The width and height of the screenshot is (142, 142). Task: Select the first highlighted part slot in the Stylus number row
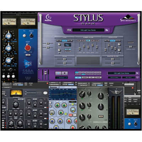76,72
